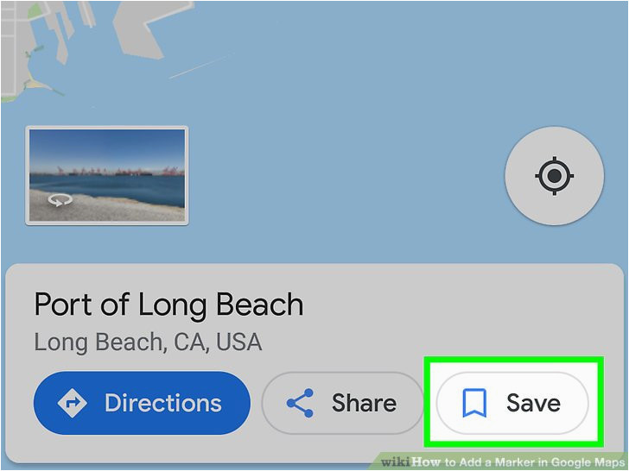Click the diamond arrow icon in Directions
This screenshot has height=471, width=629.
72,403
